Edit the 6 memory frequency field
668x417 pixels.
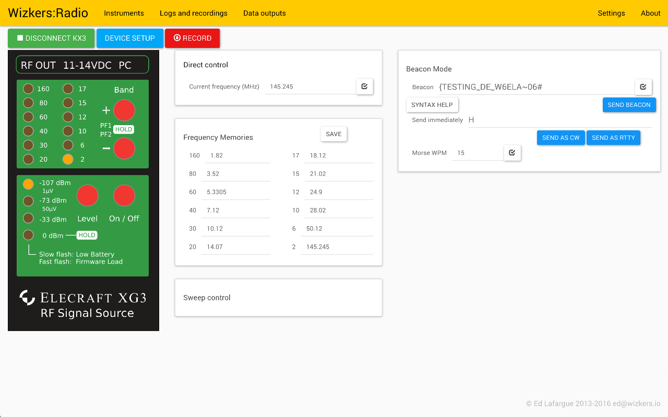(x=337, y=228)
